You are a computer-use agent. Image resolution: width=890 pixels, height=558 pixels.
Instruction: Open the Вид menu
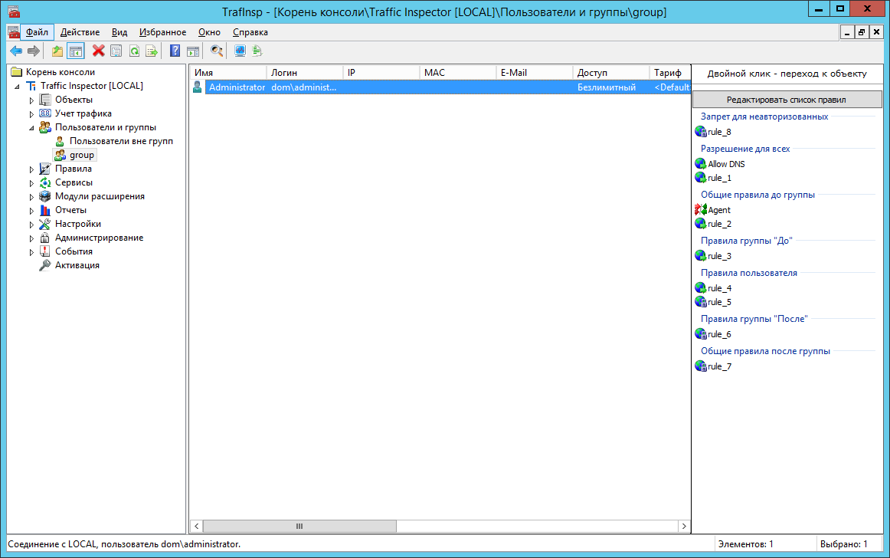tap(119, 32)
